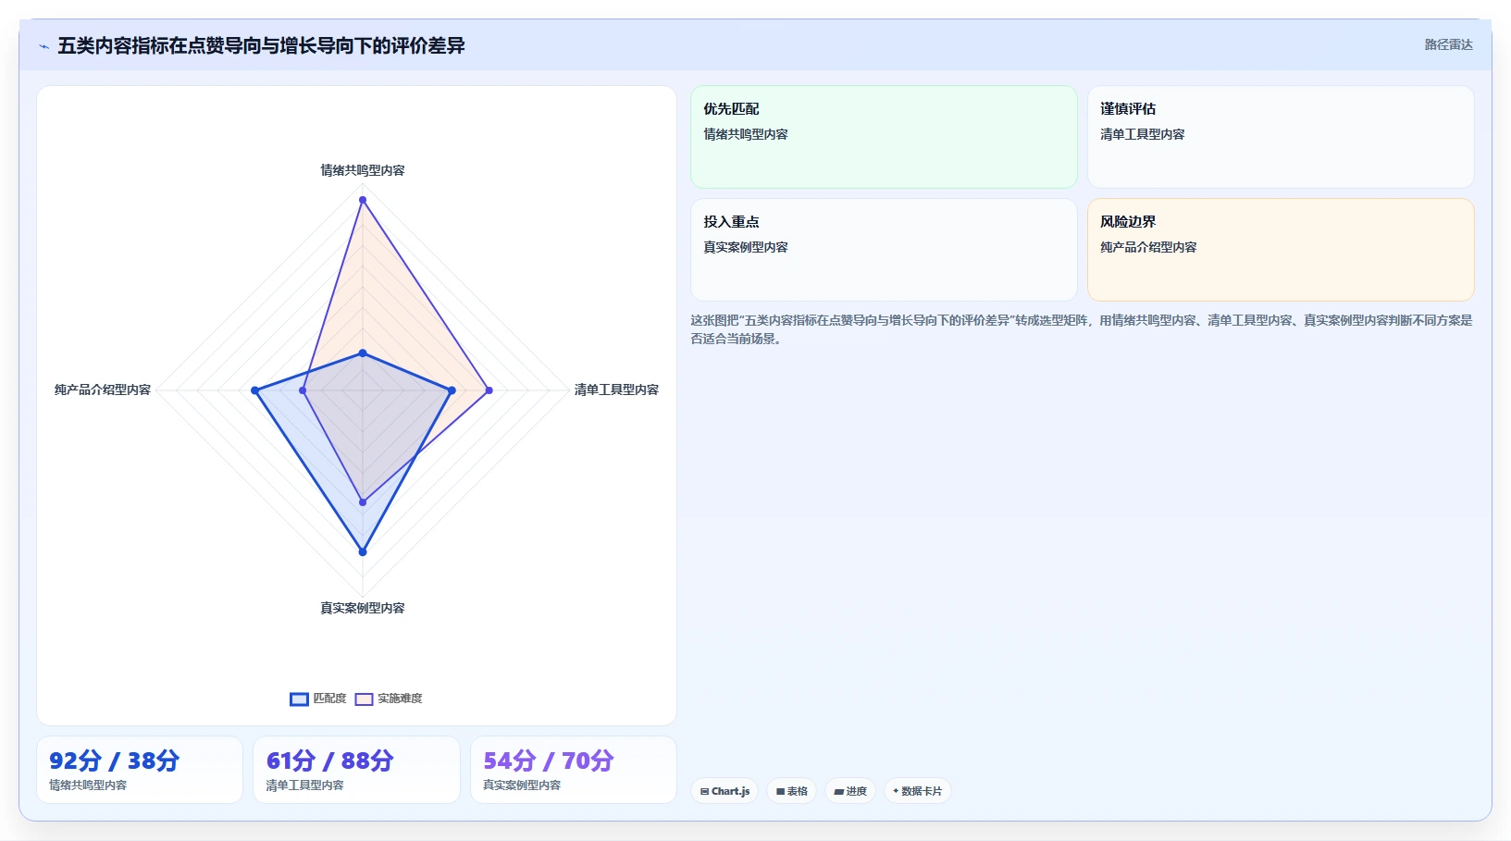Image resolution: width=1511 pixels, height=841 pixels.
Task: Click the 表格 tag chip
Action: coord(792,791)
